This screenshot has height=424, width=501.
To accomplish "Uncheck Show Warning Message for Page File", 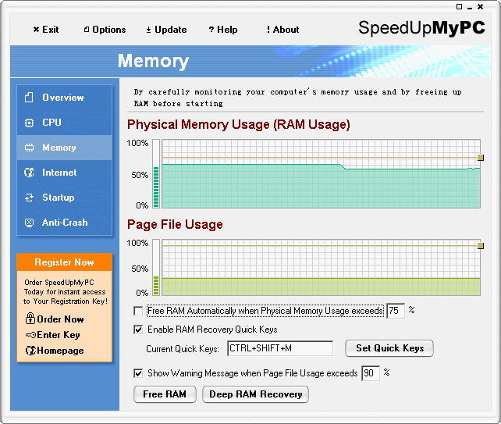I will coord(138,373).
